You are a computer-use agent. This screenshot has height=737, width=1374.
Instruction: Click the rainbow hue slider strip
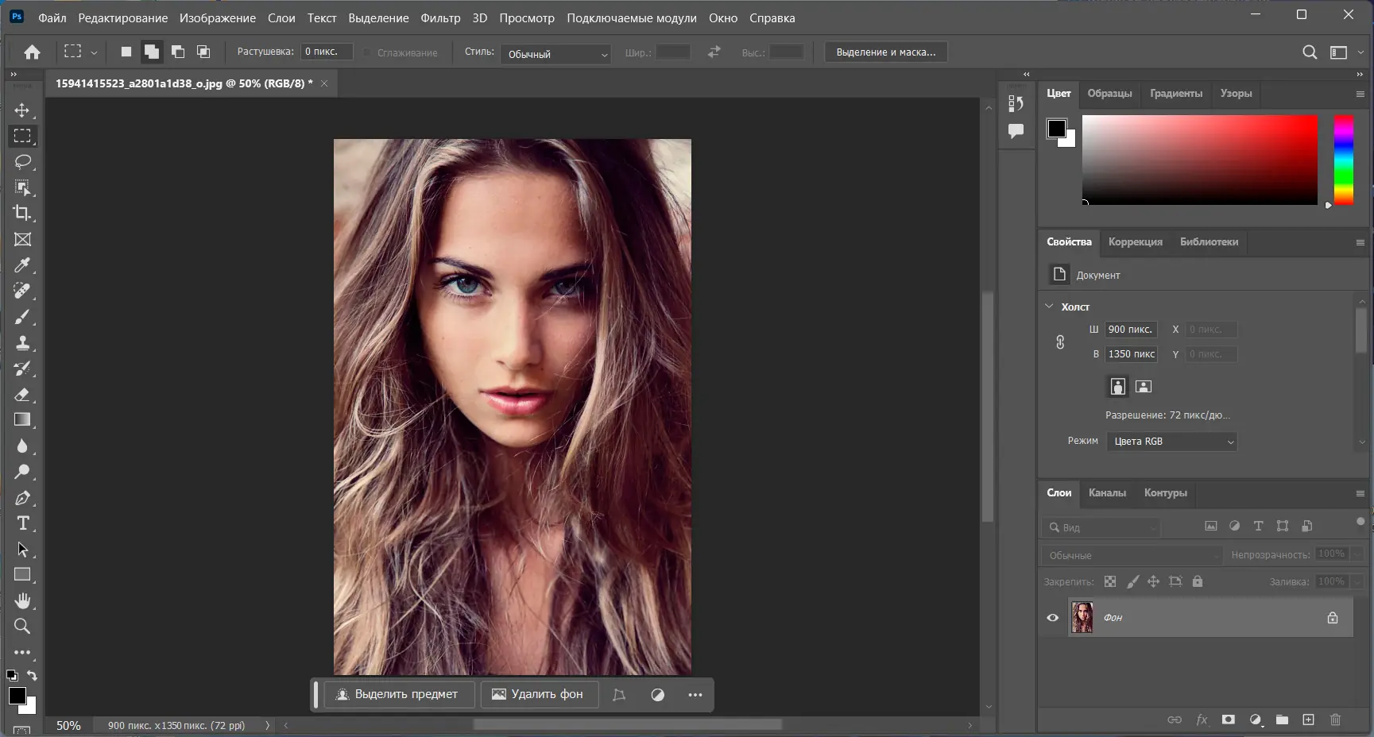(x=1343, y=160)
